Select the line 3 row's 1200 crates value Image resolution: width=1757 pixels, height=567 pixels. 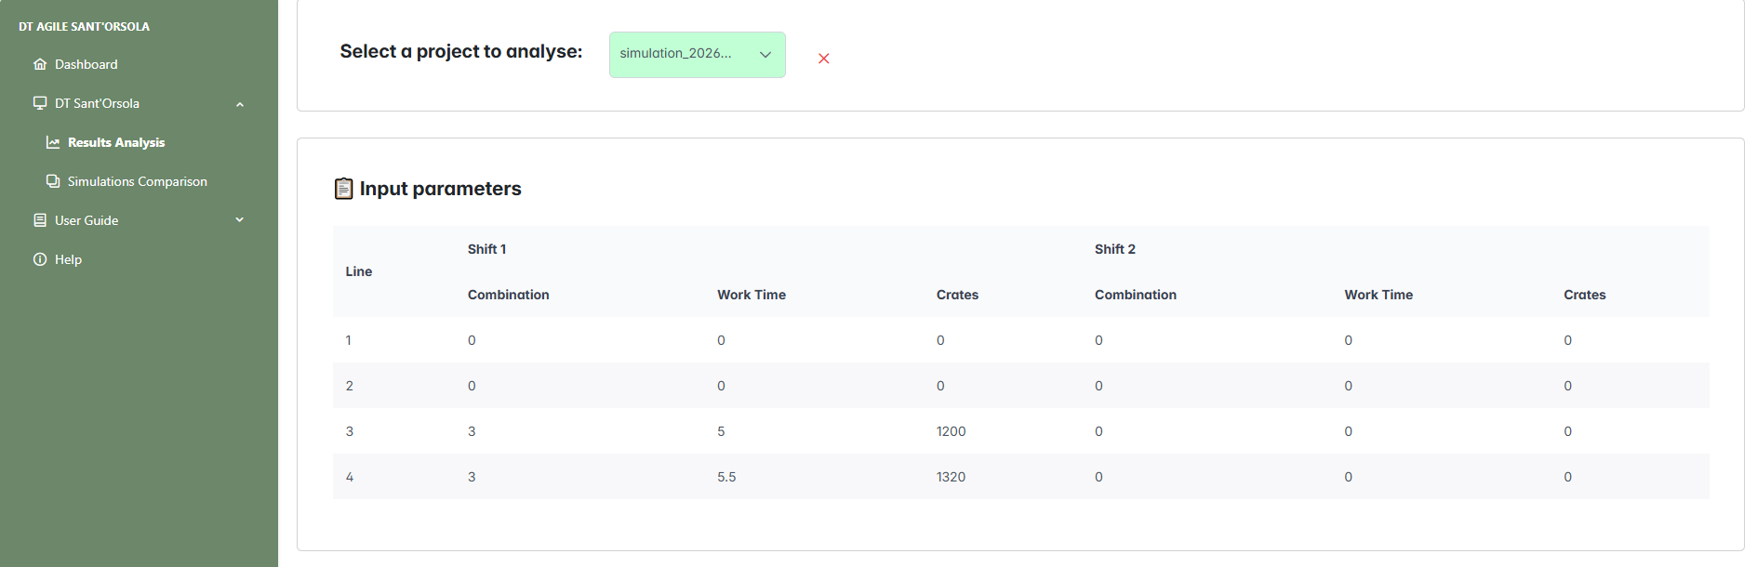click(x=951, y=431)
